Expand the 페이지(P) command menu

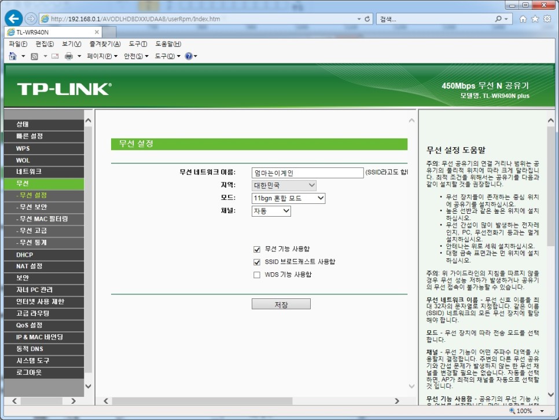[102, 56]
